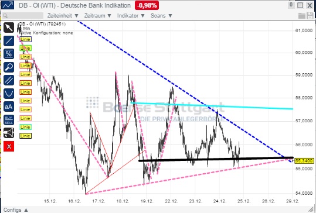This screenshot has height=213, width=316.
Task: Open the folder load-chart icon
Action: coord(302,16)
